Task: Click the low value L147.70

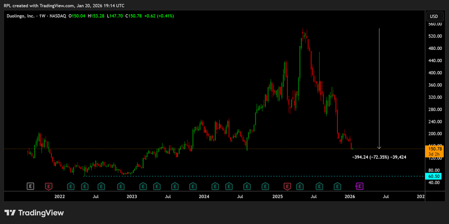Action: pos(114,16)
